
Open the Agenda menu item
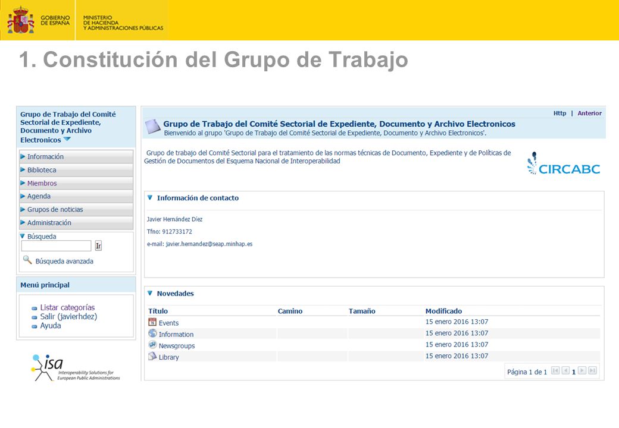click(x=39, y=196)
